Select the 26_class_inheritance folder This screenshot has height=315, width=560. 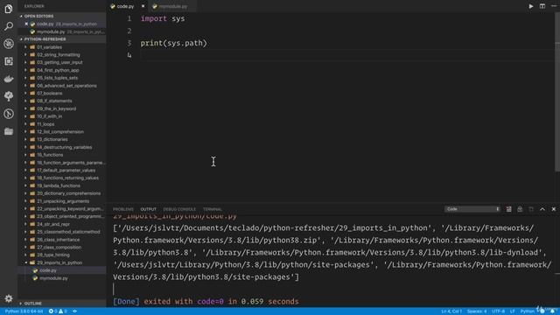tap(59, 240)
